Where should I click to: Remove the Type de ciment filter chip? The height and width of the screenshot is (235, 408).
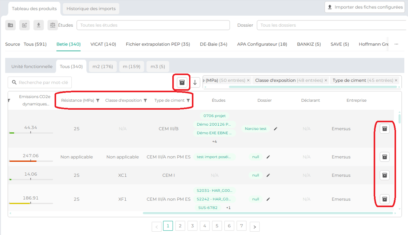pos(396,81)
